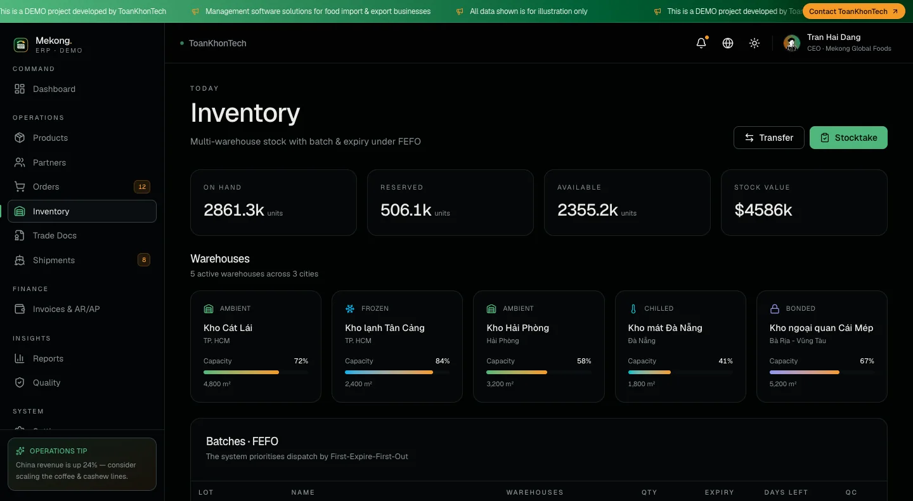Open Trade Docs in the sidebar
913x501 pixels.
82,236
